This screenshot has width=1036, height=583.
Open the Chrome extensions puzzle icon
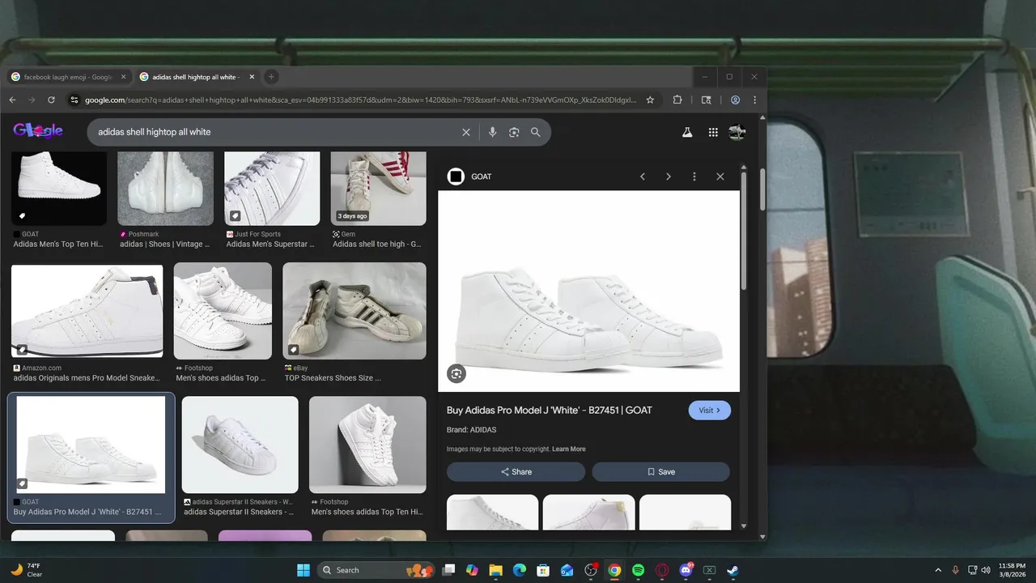(678, 100)
